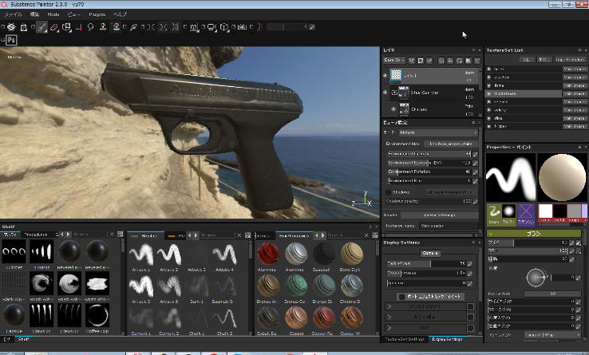Screen dimensions: 589x355
Task: Toggle visibility of the Sharpen layer
Action: point(393,109)
